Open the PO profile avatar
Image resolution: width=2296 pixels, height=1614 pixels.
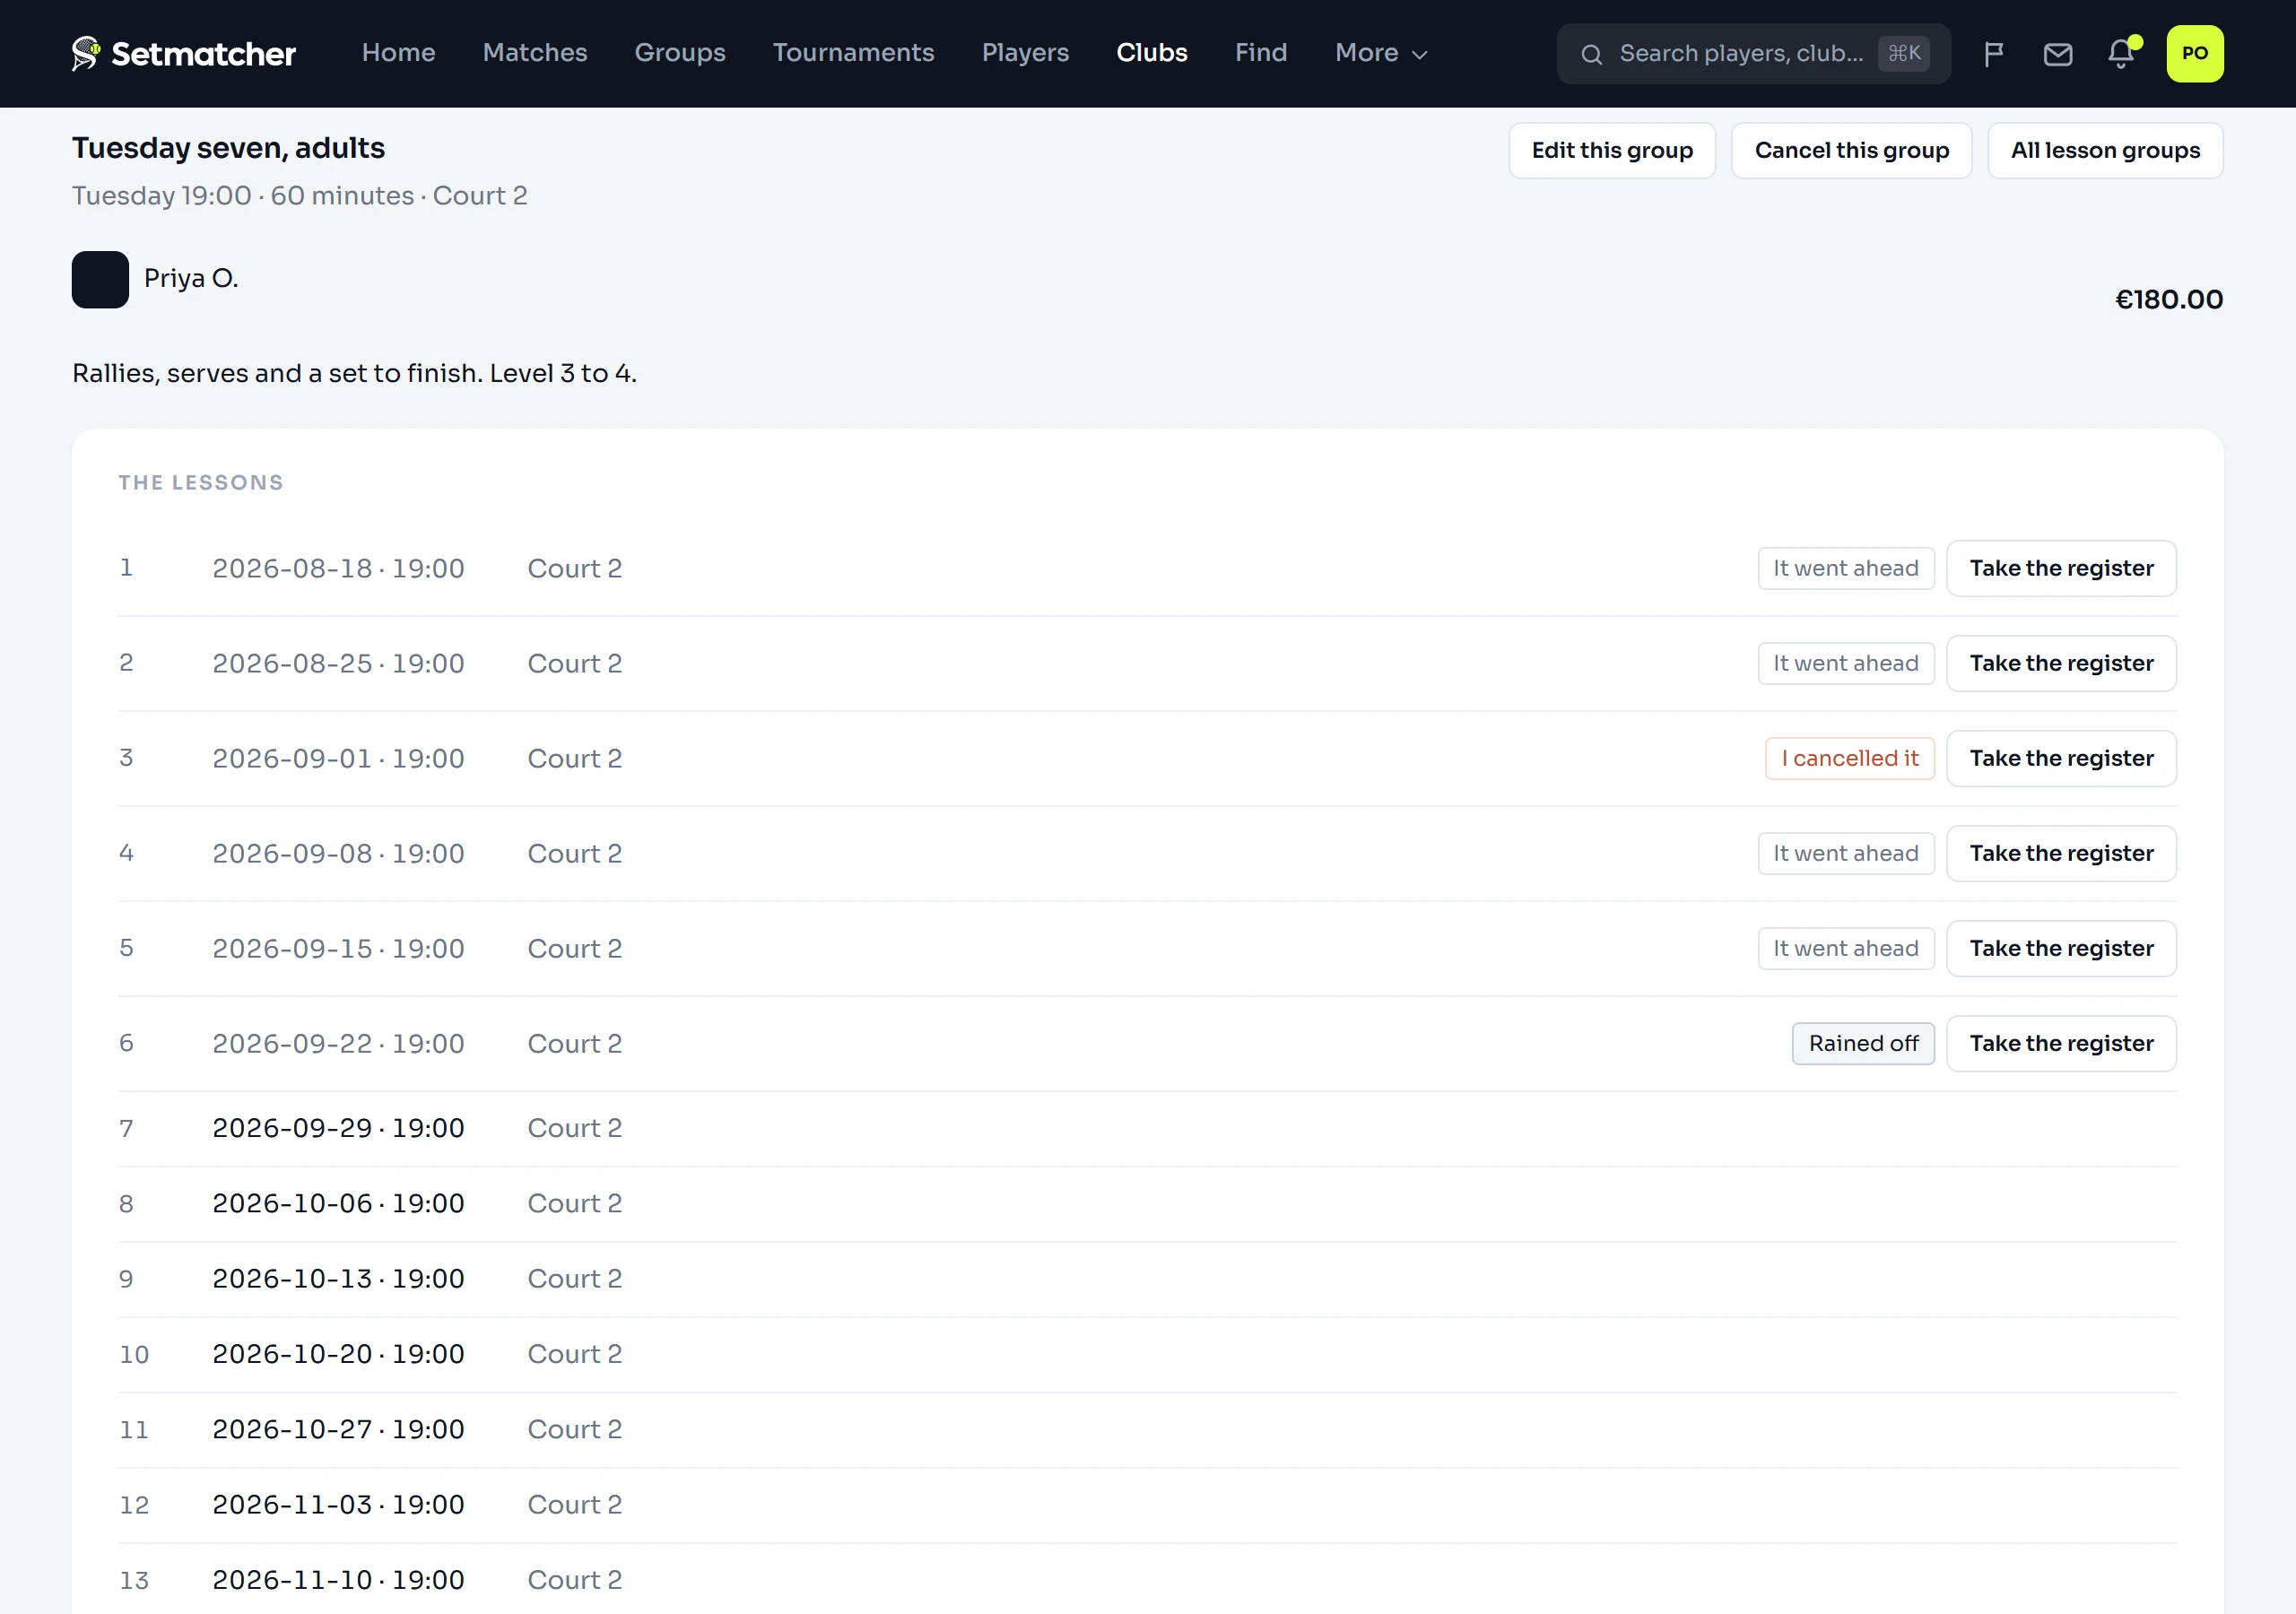tap(2194, 54)
